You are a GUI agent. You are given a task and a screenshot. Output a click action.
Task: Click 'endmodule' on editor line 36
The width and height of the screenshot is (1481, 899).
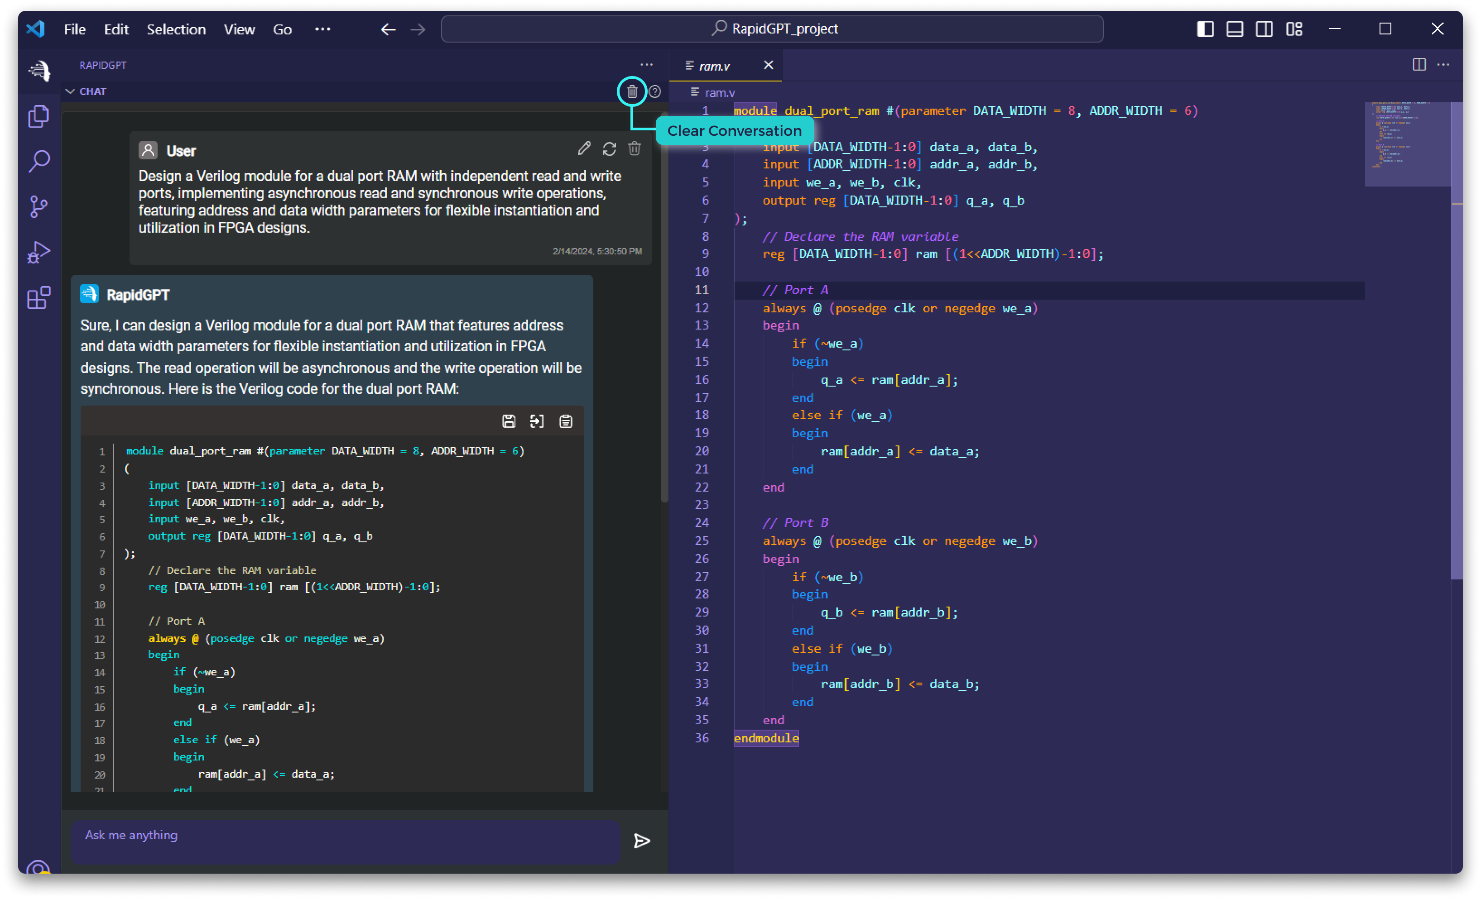coord(766,738)
